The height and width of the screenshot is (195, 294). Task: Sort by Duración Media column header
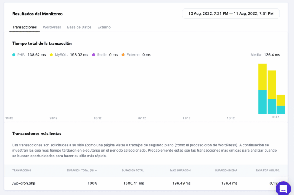click(226, 170)
